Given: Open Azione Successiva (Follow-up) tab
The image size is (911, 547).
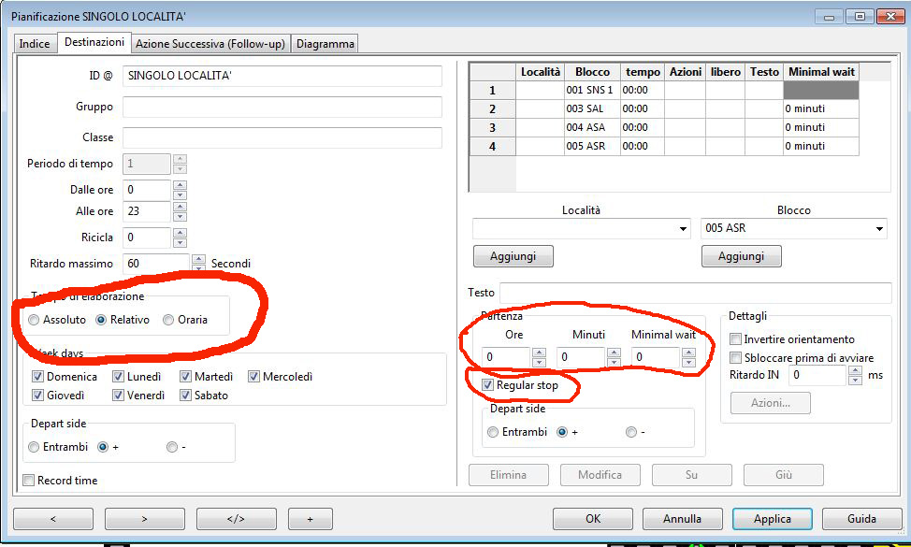Looking at the screenshot, I should pyautogui.click(x=210, y=44).
